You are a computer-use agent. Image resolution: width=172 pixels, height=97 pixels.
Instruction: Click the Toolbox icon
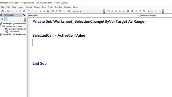click(64, 11)
